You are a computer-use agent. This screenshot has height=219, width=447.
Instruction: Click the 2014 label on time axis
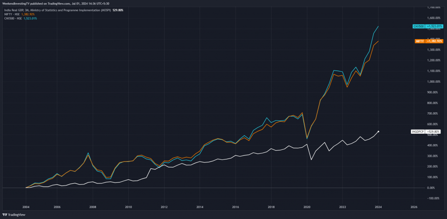pos(200,206)
